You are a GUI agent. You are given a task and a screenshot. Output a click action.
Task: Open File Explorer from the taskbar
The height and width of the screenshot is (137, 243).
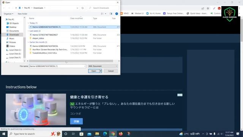pyautogui.click(x=97, y=134)
